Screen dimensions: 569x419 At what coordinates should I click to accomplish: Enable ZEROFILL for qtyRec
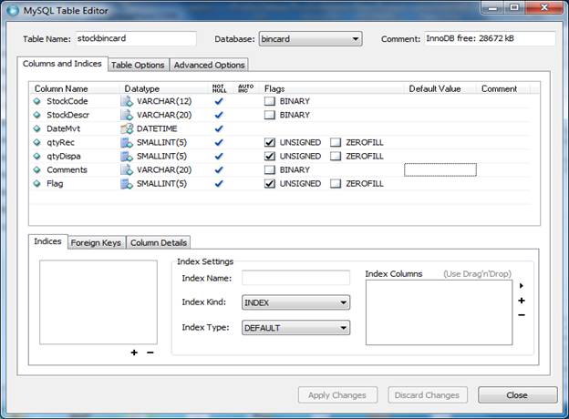click(x=336, y=142)
